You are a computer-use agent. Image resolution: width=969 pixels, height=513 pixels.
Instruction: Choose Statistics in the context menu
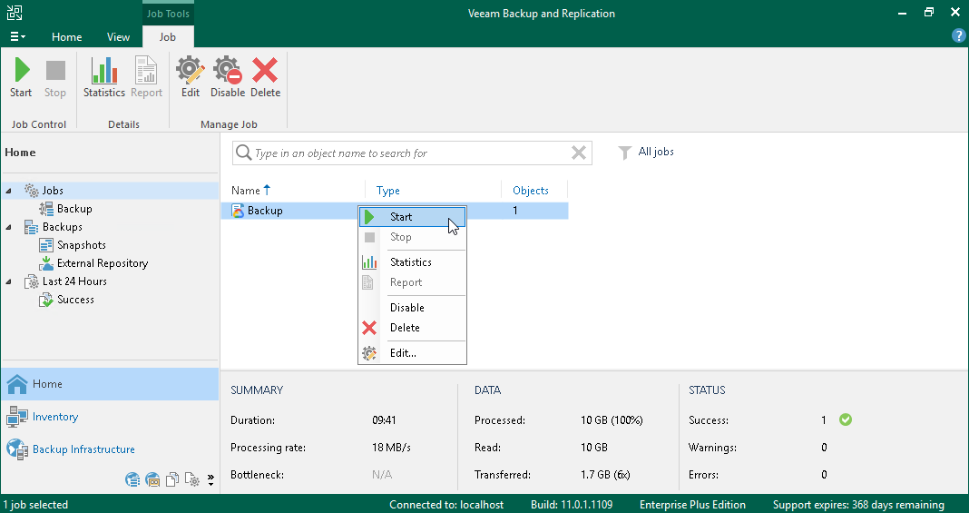point(412,262)
